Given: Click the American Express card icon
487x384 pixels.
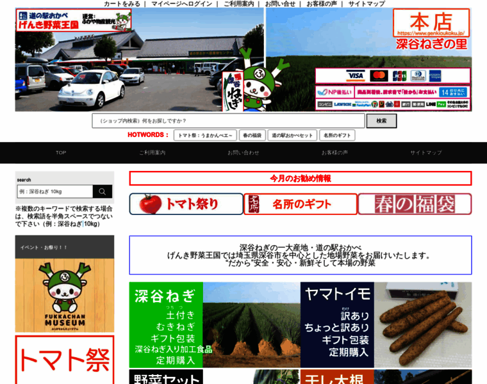Looking at the screenshot, I should [435, 76].
